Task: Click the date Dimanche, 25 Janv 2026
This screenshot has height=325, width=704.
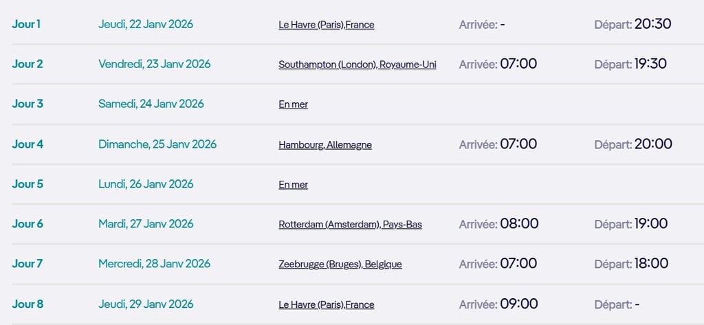Action: coord(157,144)
